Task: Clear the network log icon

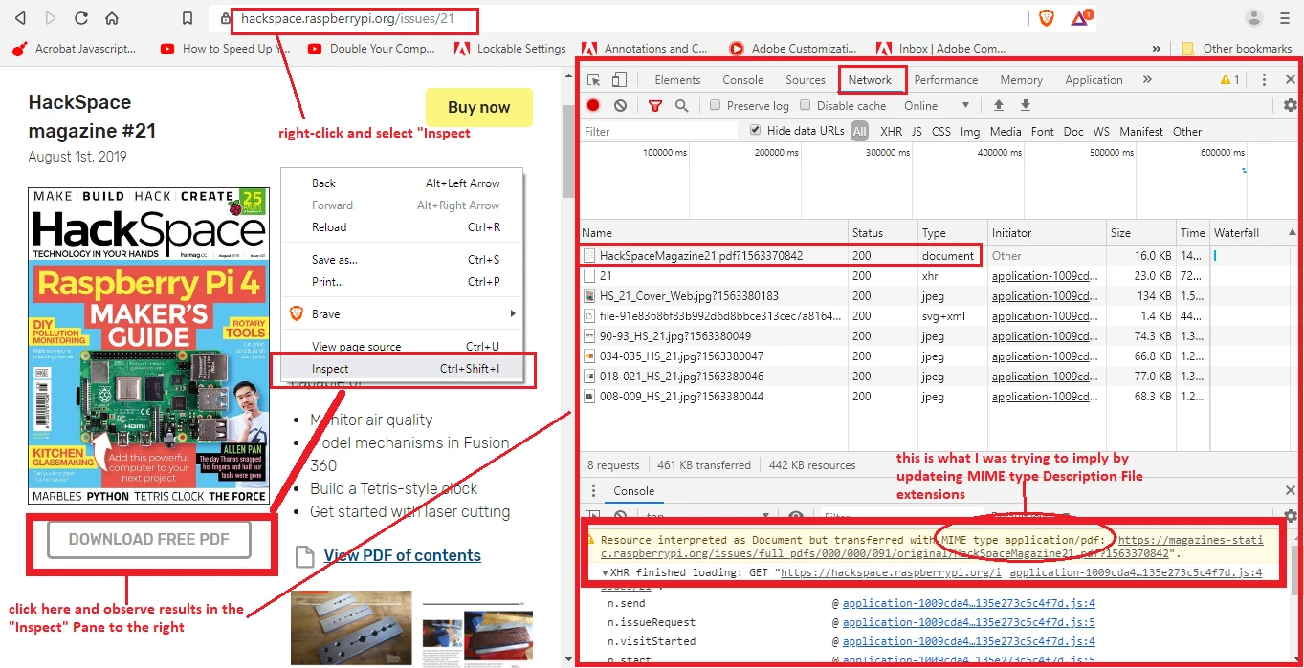Action: click(621, 106)
